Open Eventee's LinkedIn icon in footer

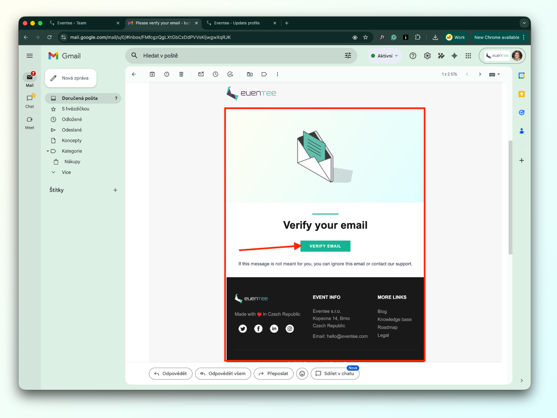(274, 328)
